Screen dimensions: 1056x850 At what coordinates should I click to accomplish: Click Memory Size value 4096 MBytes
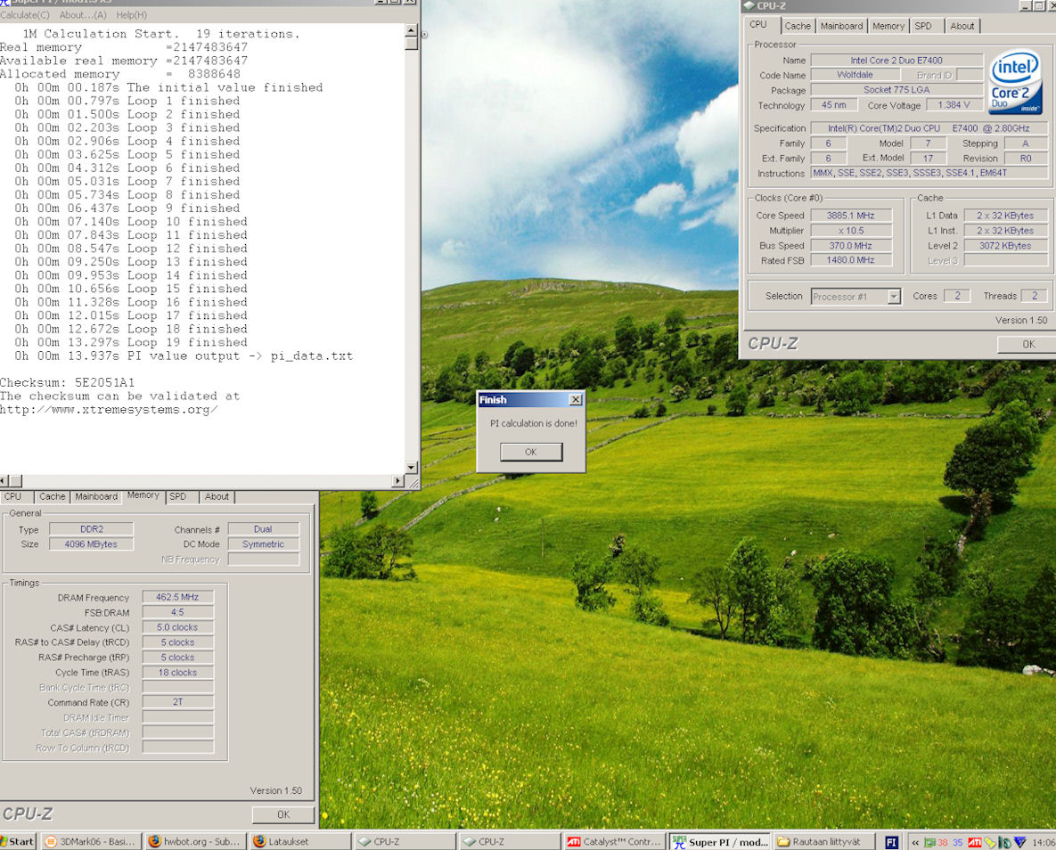[x=91, y=544]
